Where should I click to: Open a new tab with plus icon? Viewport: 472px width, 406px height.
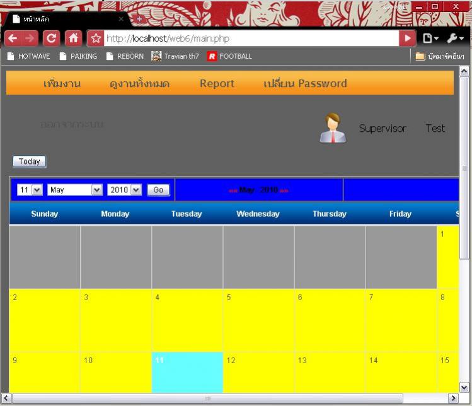tap(139, 19)
